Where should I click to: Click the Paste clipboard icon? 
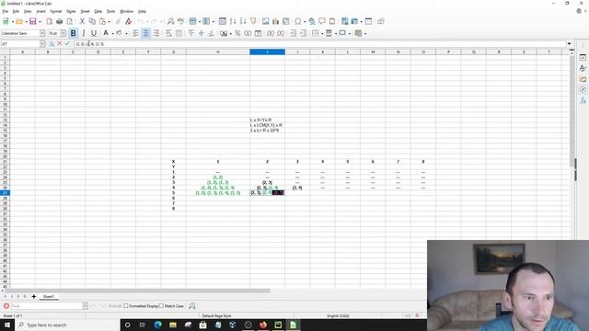[102, 21]
